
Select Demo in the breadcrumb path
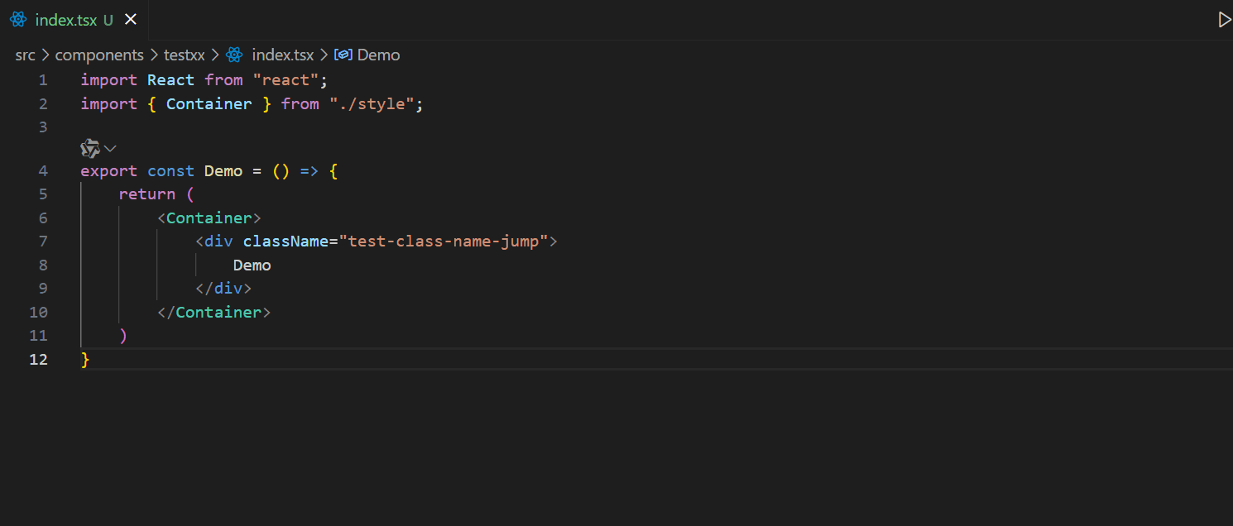(378, 55)
